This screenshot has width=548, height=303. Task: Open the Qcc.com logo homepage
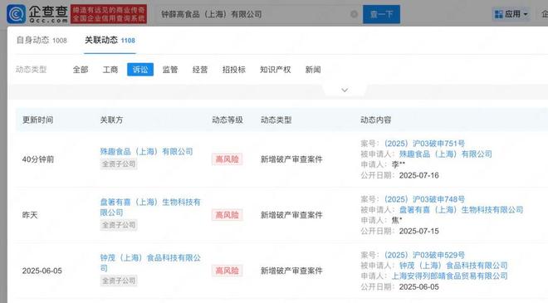click(x=37, y=14)
